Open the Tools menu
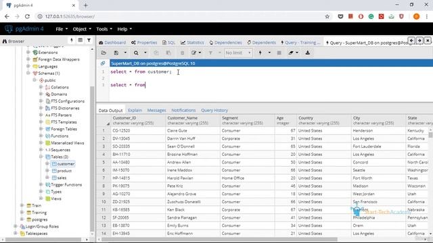The image size is (433, 243). (104, 29)
